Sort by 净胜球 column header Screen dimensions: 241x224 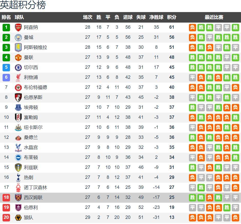[x=156, y=17]
